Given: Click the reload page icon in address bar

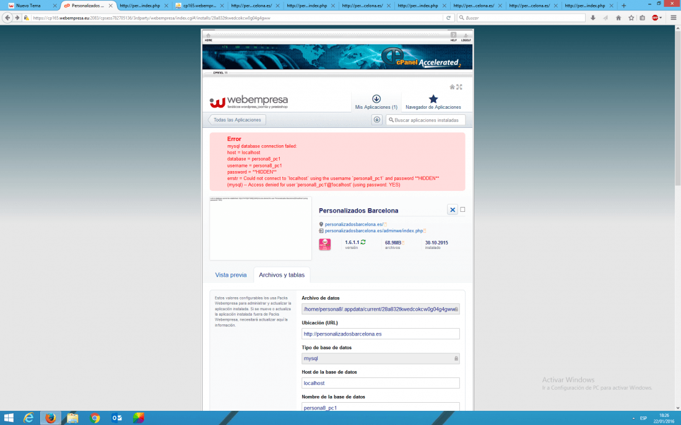Looking at the screenshot, I should [x=449, y=18].
